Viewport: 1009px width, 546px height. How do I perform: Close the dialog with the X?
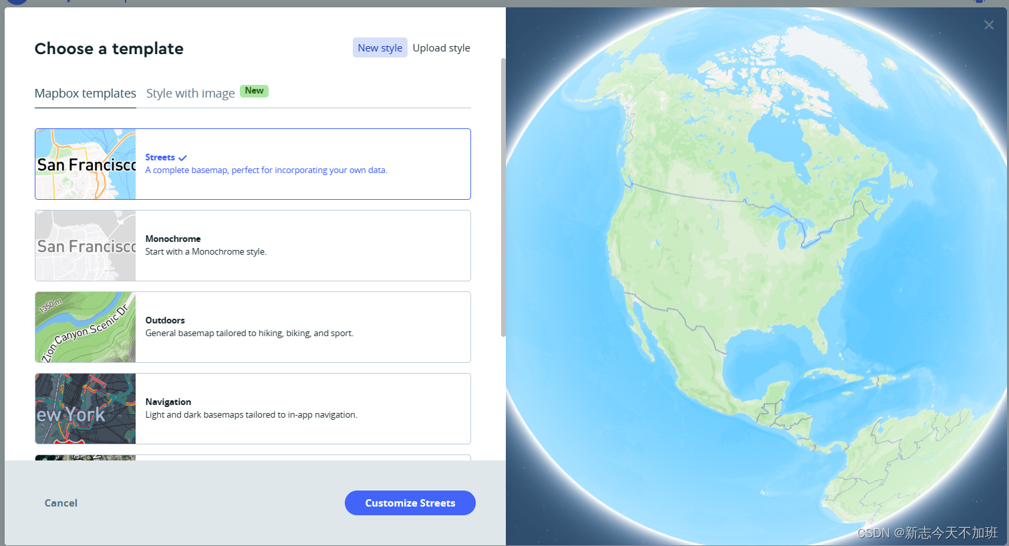(988, 25)
